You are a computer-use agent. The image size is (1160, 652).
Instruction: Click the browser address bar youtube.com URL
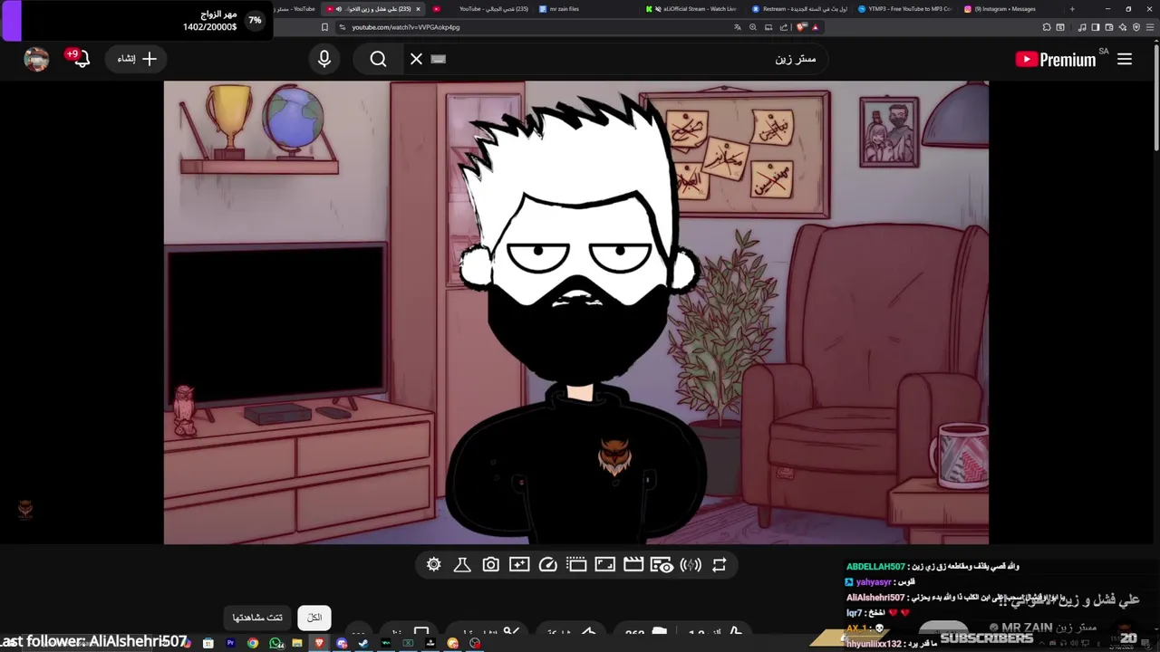tap(406, 27)
